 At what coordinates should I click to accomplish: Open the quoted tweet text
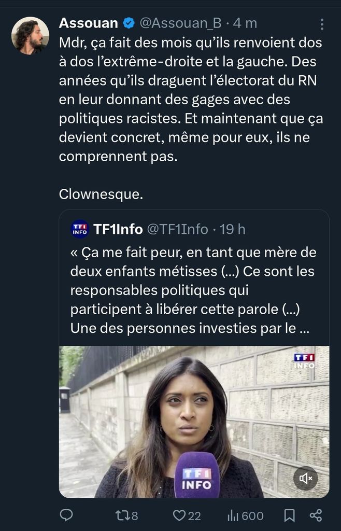pyautogui.click(x=193, y=290)
